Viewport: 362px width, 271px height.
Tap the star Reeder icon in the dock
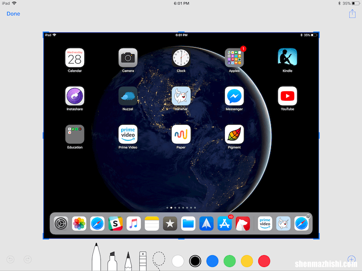tap(170, 224)
